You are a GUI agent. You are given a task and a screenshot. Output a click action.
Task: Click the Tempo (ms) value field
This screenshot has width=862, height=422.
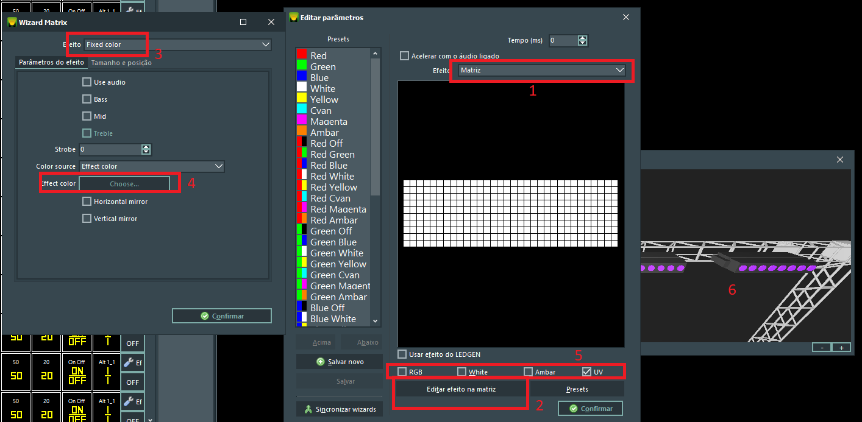(x=563, y=41)
